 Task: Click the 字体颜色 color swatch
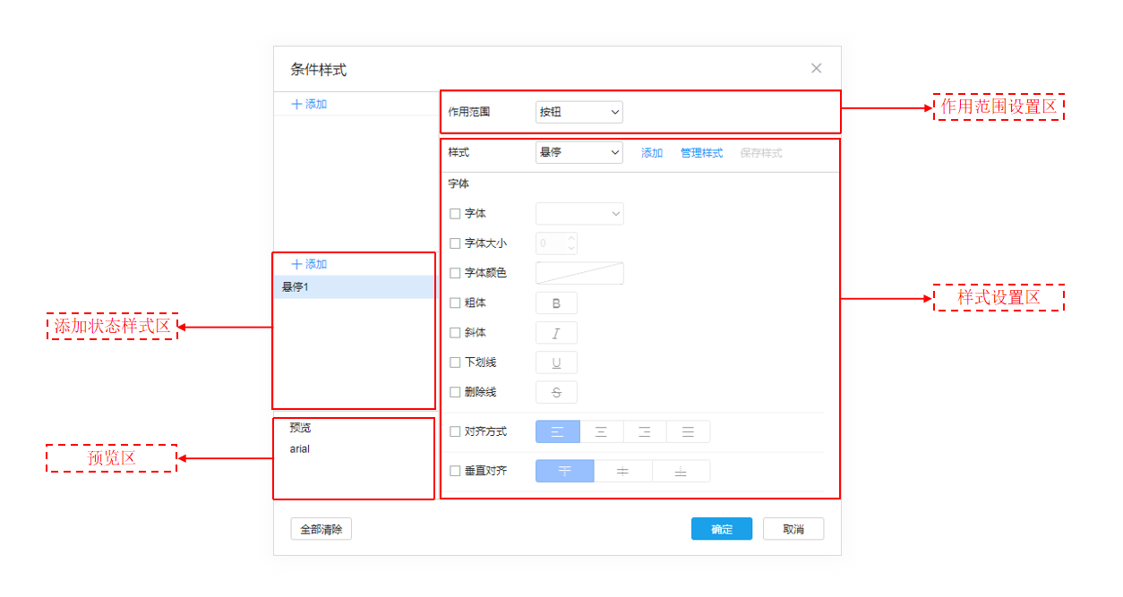(x=579, y=272)
